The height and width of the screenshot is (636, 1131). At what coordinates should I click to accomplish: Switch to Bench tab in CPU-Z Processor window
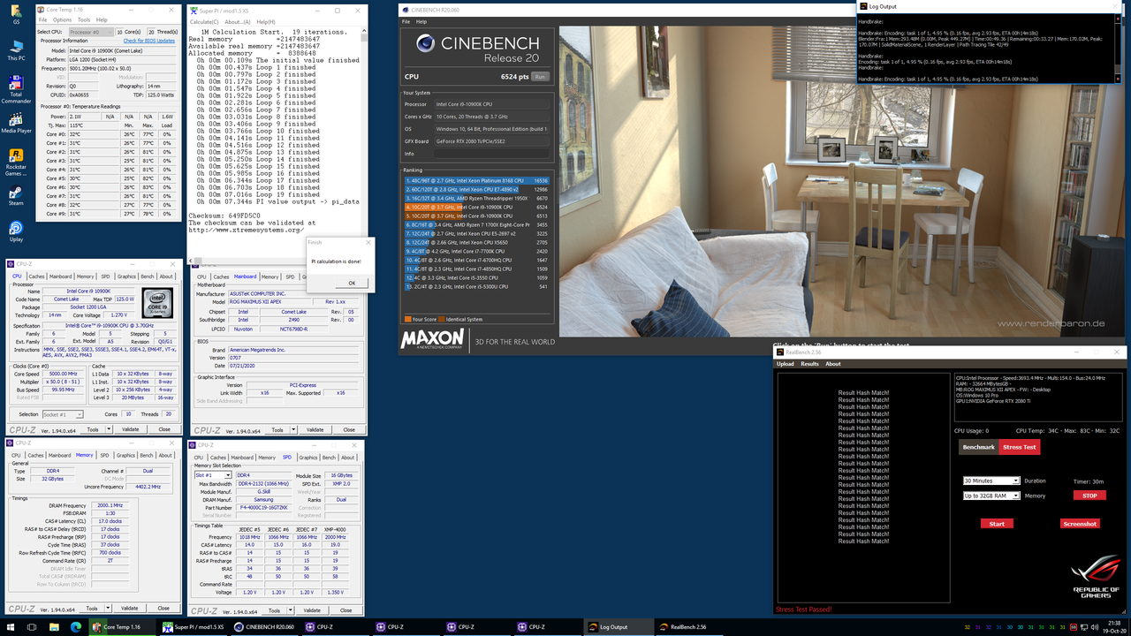tap(147, 276)
